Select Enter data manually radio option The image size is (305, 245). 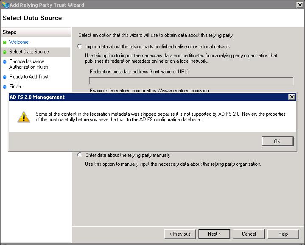pyautogui.click(x=80, y=155)
